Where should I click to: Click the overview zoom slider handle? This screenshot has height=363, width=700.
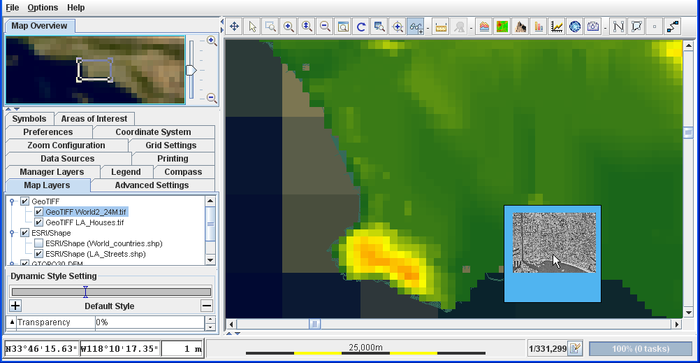coord(191,70)
